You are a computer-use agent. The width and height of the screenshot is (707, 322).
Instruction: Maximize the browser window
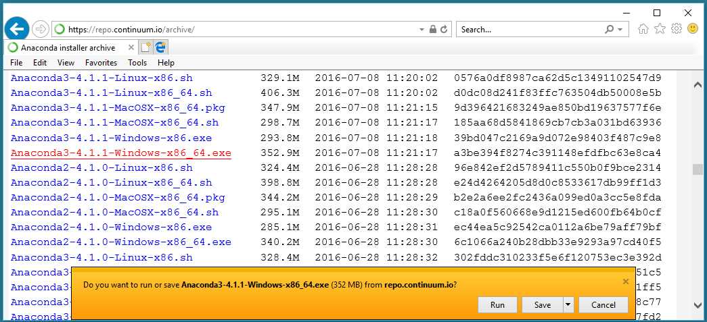(657, 13)
